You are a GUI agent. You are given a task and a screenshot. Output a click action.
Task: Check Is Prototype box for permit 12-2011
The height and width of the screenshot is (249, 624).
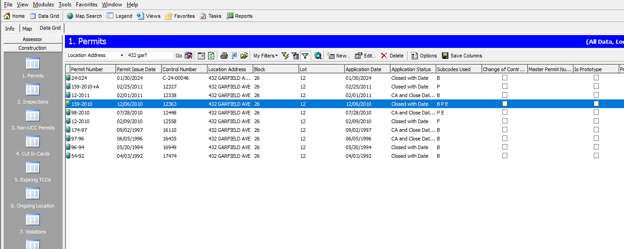click(596, 95)
